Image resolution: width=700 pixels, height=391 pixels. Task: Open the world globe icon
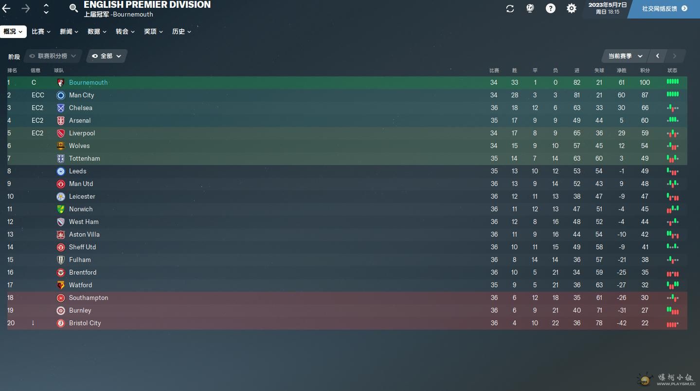(x=530, y=9)
